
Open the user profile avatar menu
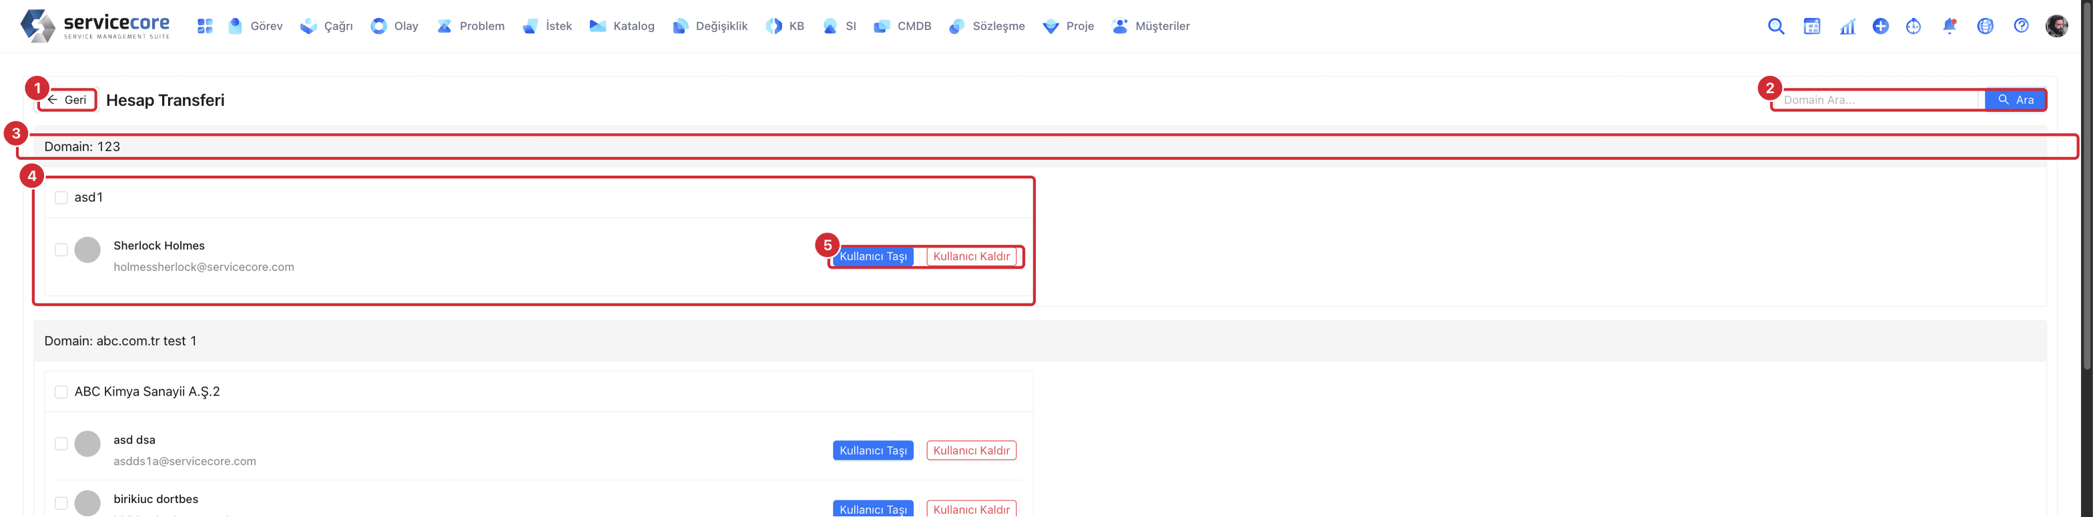2056,26
